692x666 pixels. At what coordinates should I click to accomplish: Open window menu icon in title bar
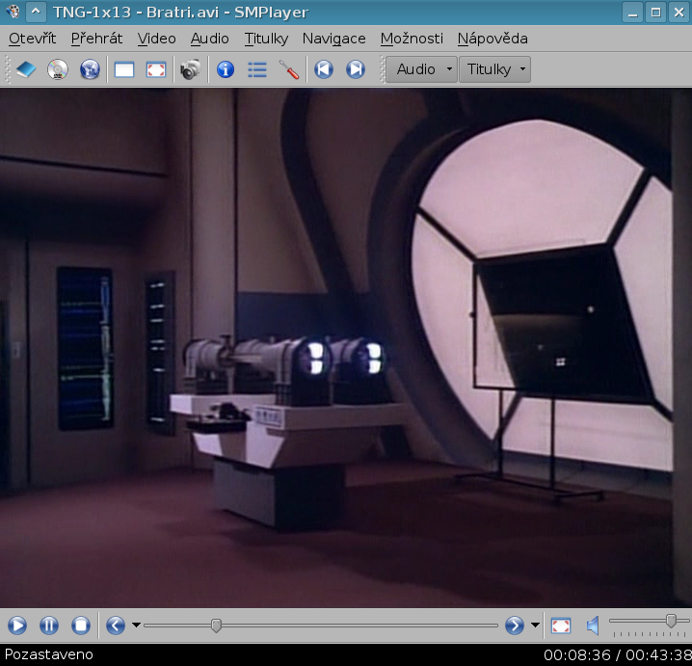point(13,12)
